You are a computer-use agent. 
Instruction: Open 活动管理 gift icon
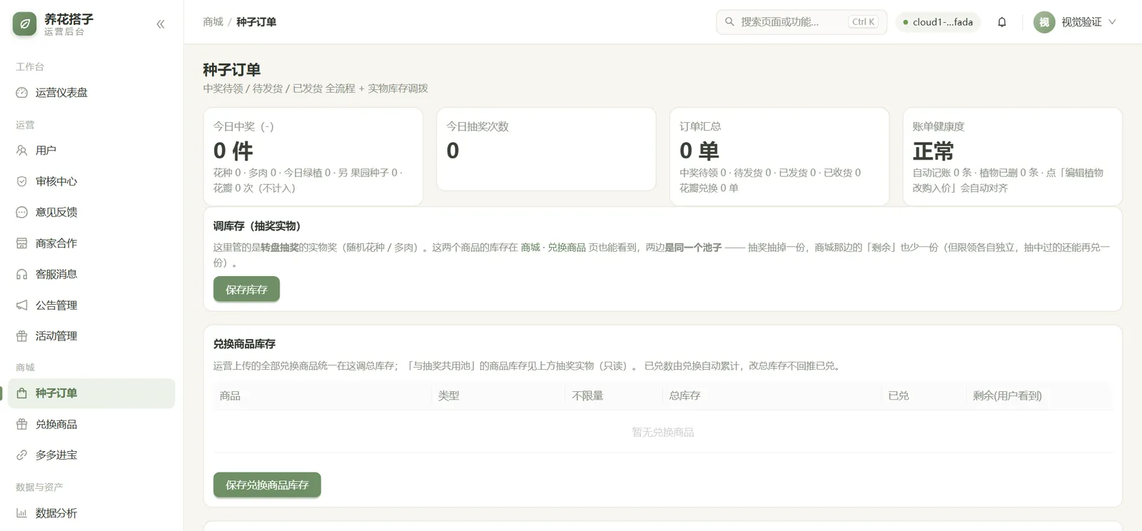point(22,336)
